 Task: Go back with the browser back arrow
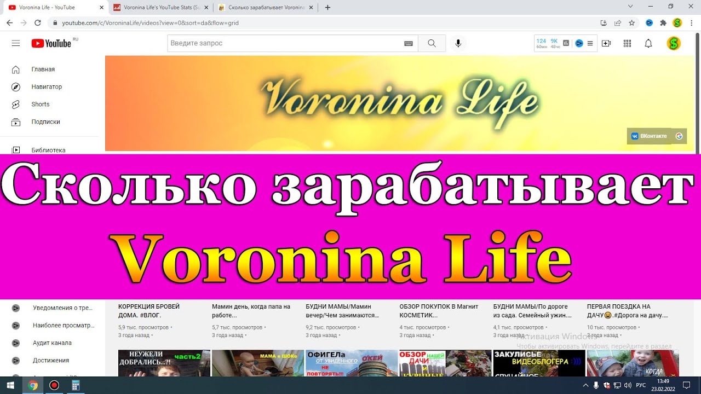pyautogui.click(x=9, y=23)
